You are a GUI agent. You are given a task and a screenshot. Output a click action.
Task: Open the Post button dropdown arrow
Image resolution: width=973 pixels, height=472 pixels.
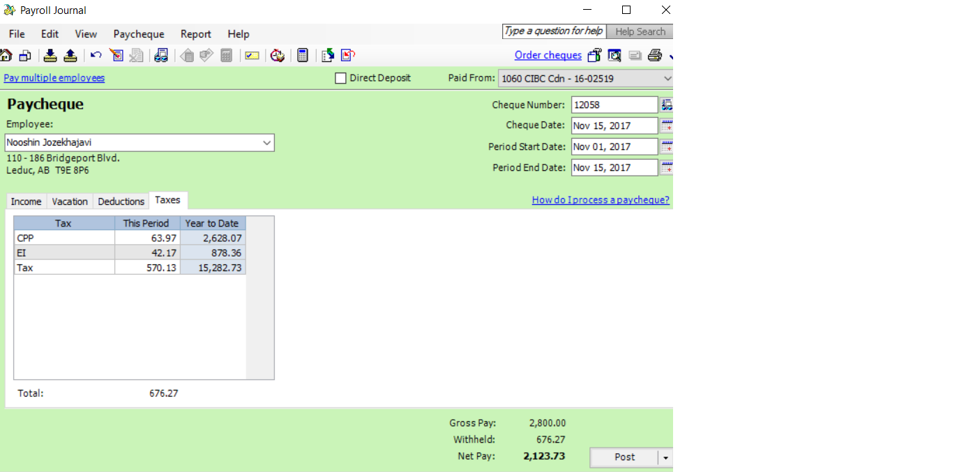[x=665, y=457]
